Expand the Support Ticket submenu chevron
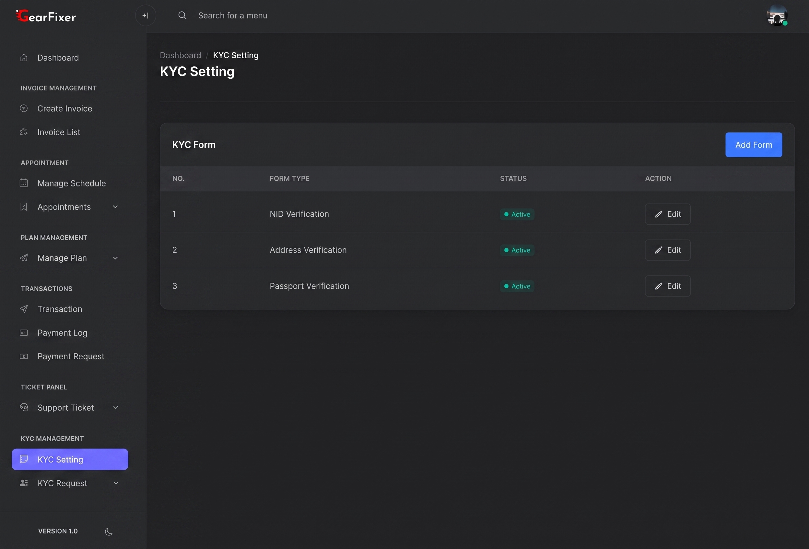Screen dimensions: 809x549 [116, 408]
